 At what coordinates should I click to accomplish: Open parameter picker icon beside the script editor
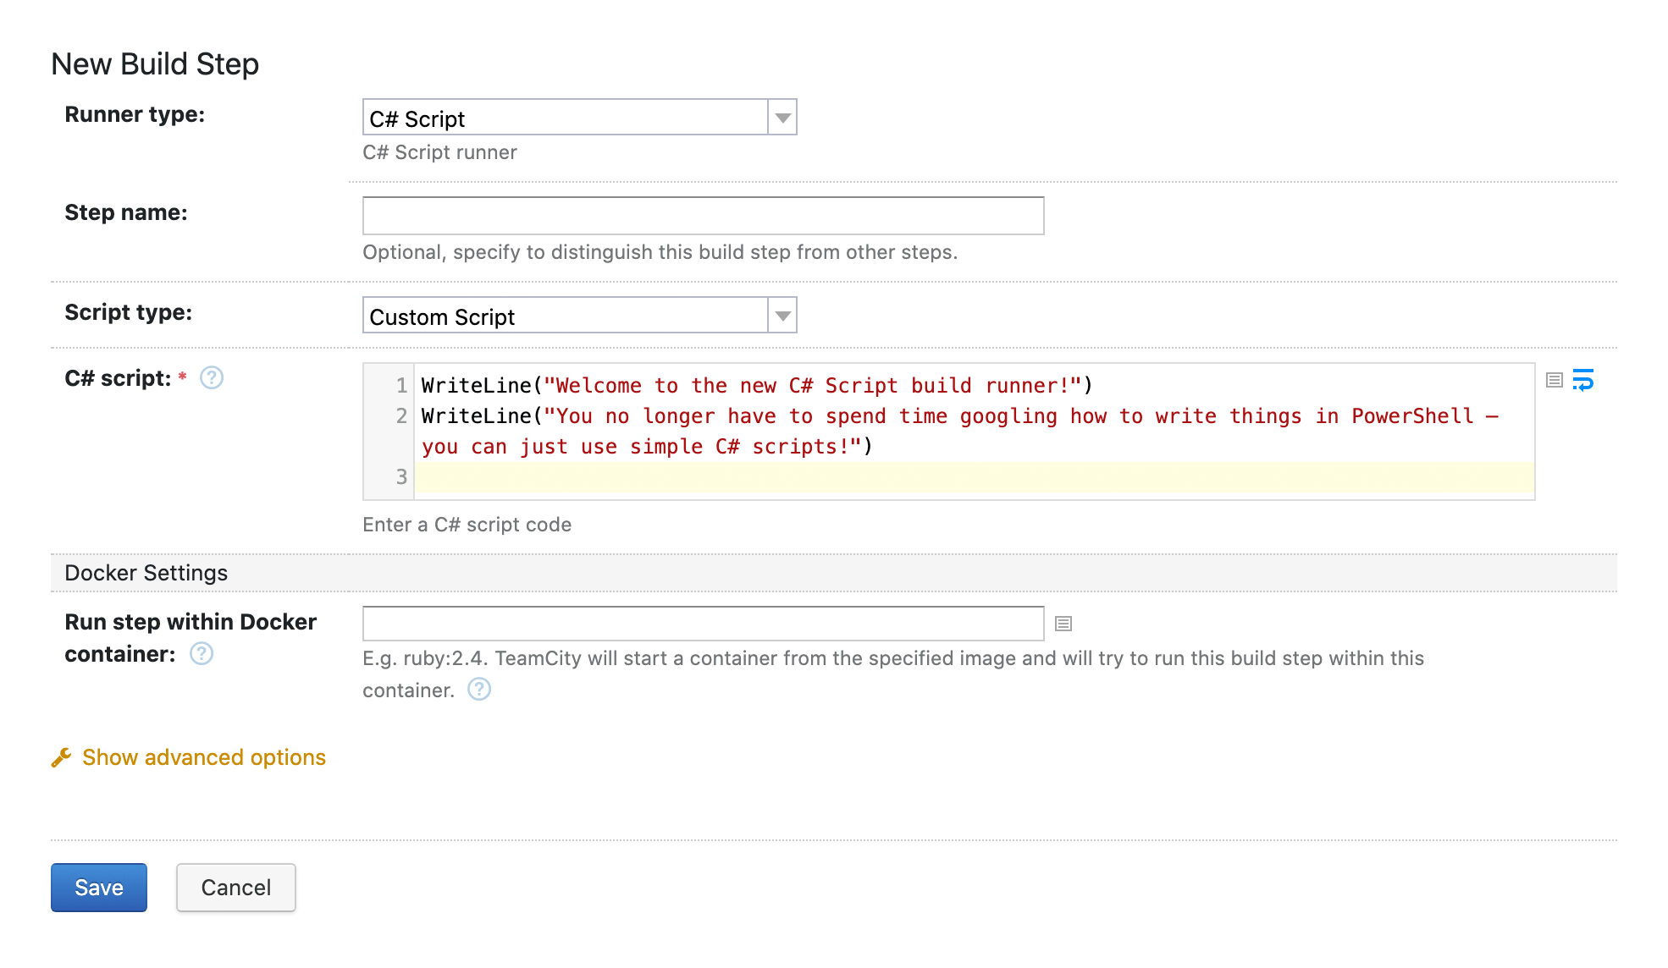[x=1554, y=381]
